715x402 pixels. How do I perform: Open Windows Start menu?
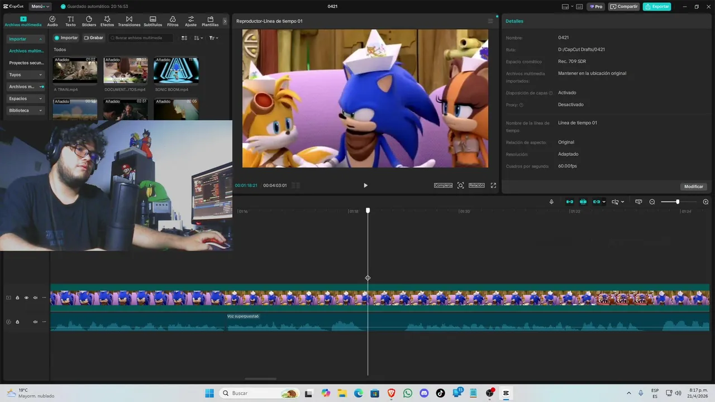(209, 393)
